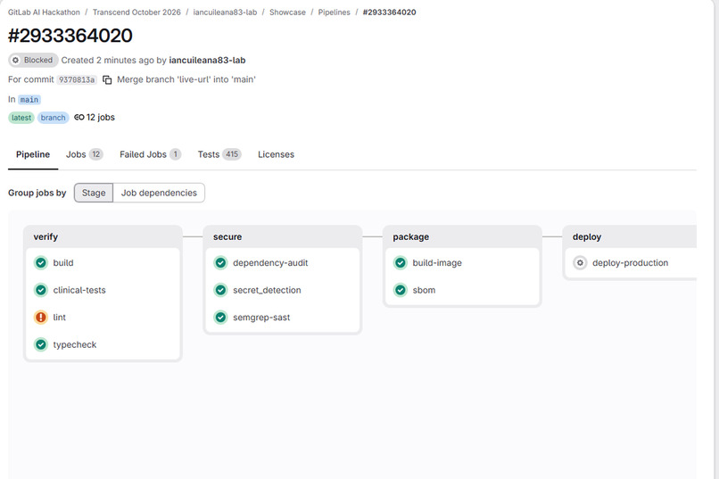Click the gear icon in Blocked badge
This screenshot has width=719, height=479.
point(15,60)
